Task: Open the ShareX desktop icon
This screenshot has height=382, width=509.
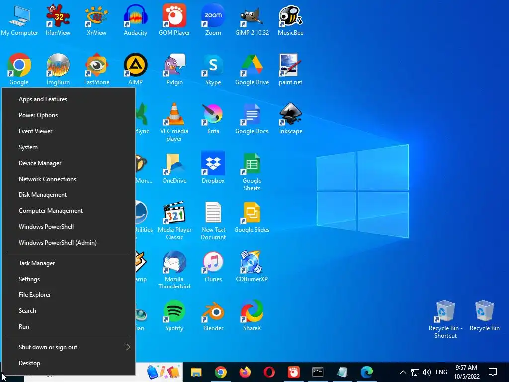Action: [x=252, y=315]
